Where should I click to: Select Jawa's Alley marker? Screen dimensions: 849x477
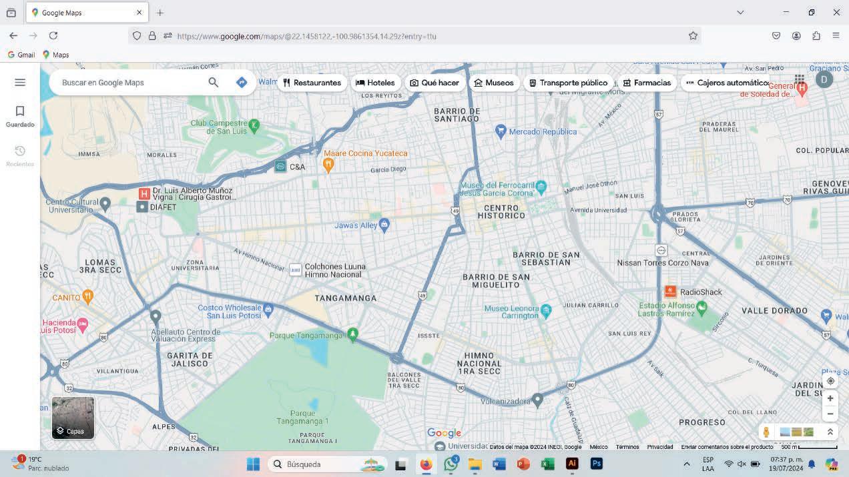point(384,225)
